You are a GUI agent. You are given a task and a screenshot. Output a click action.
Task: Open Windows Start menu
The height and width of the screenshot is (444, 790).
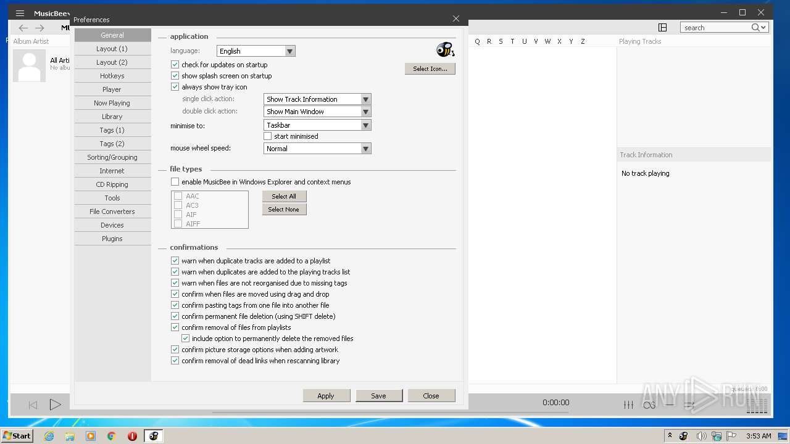pos(17,435)
